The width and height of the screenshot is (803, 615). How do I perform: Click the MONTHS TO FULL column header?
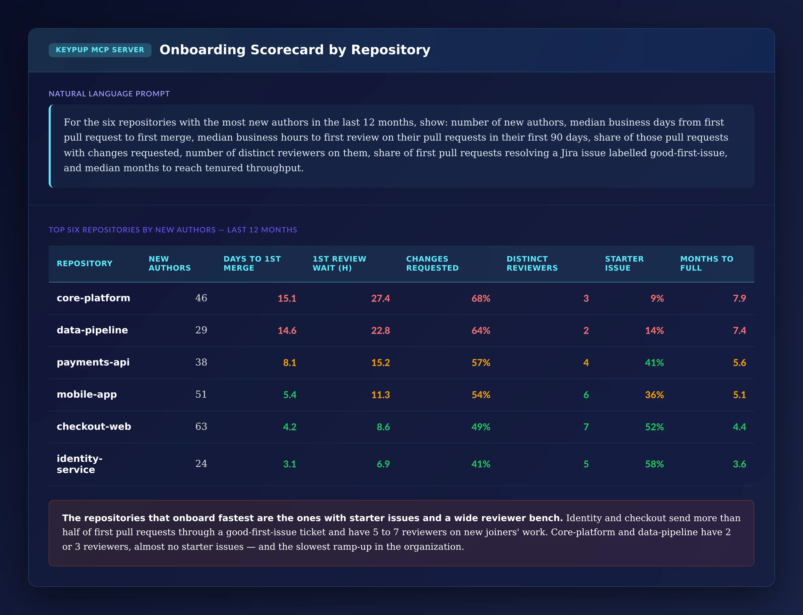(x=707, y=264)
